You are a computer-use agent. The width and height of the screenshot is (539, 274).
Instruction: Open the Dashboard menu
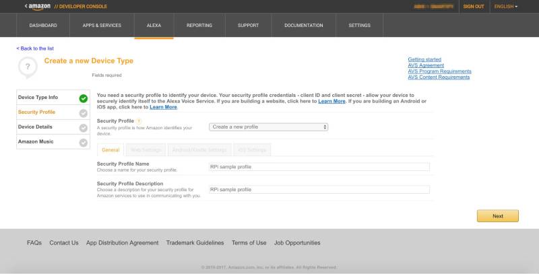point(43,25)
